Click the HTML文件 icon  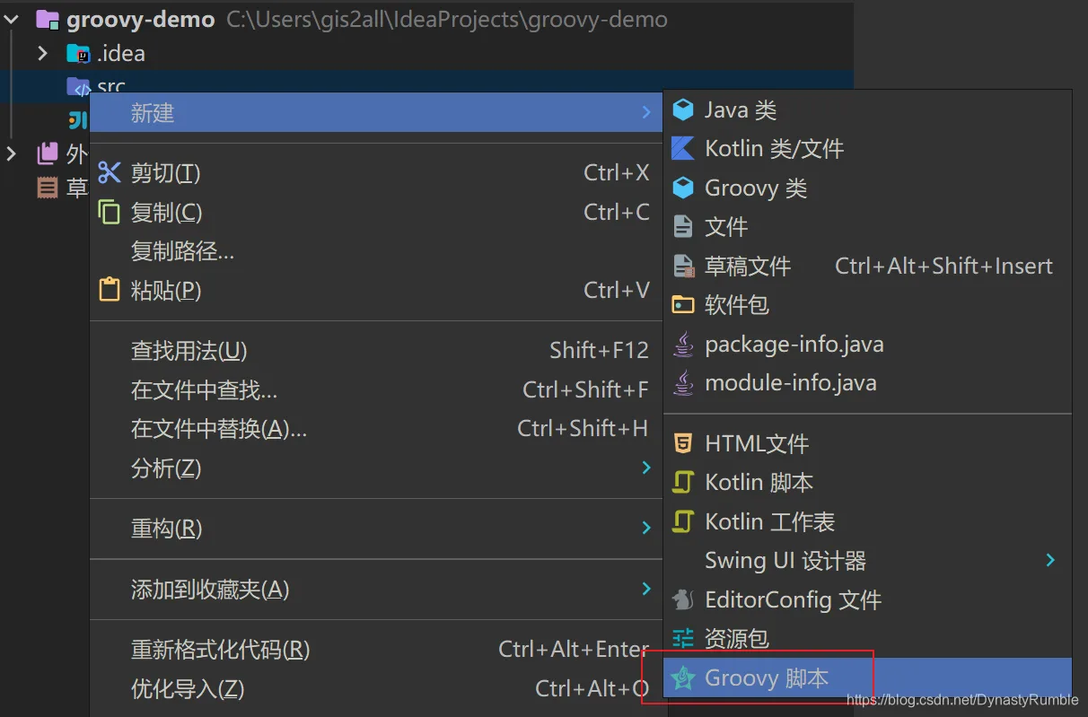click(683, 442)
